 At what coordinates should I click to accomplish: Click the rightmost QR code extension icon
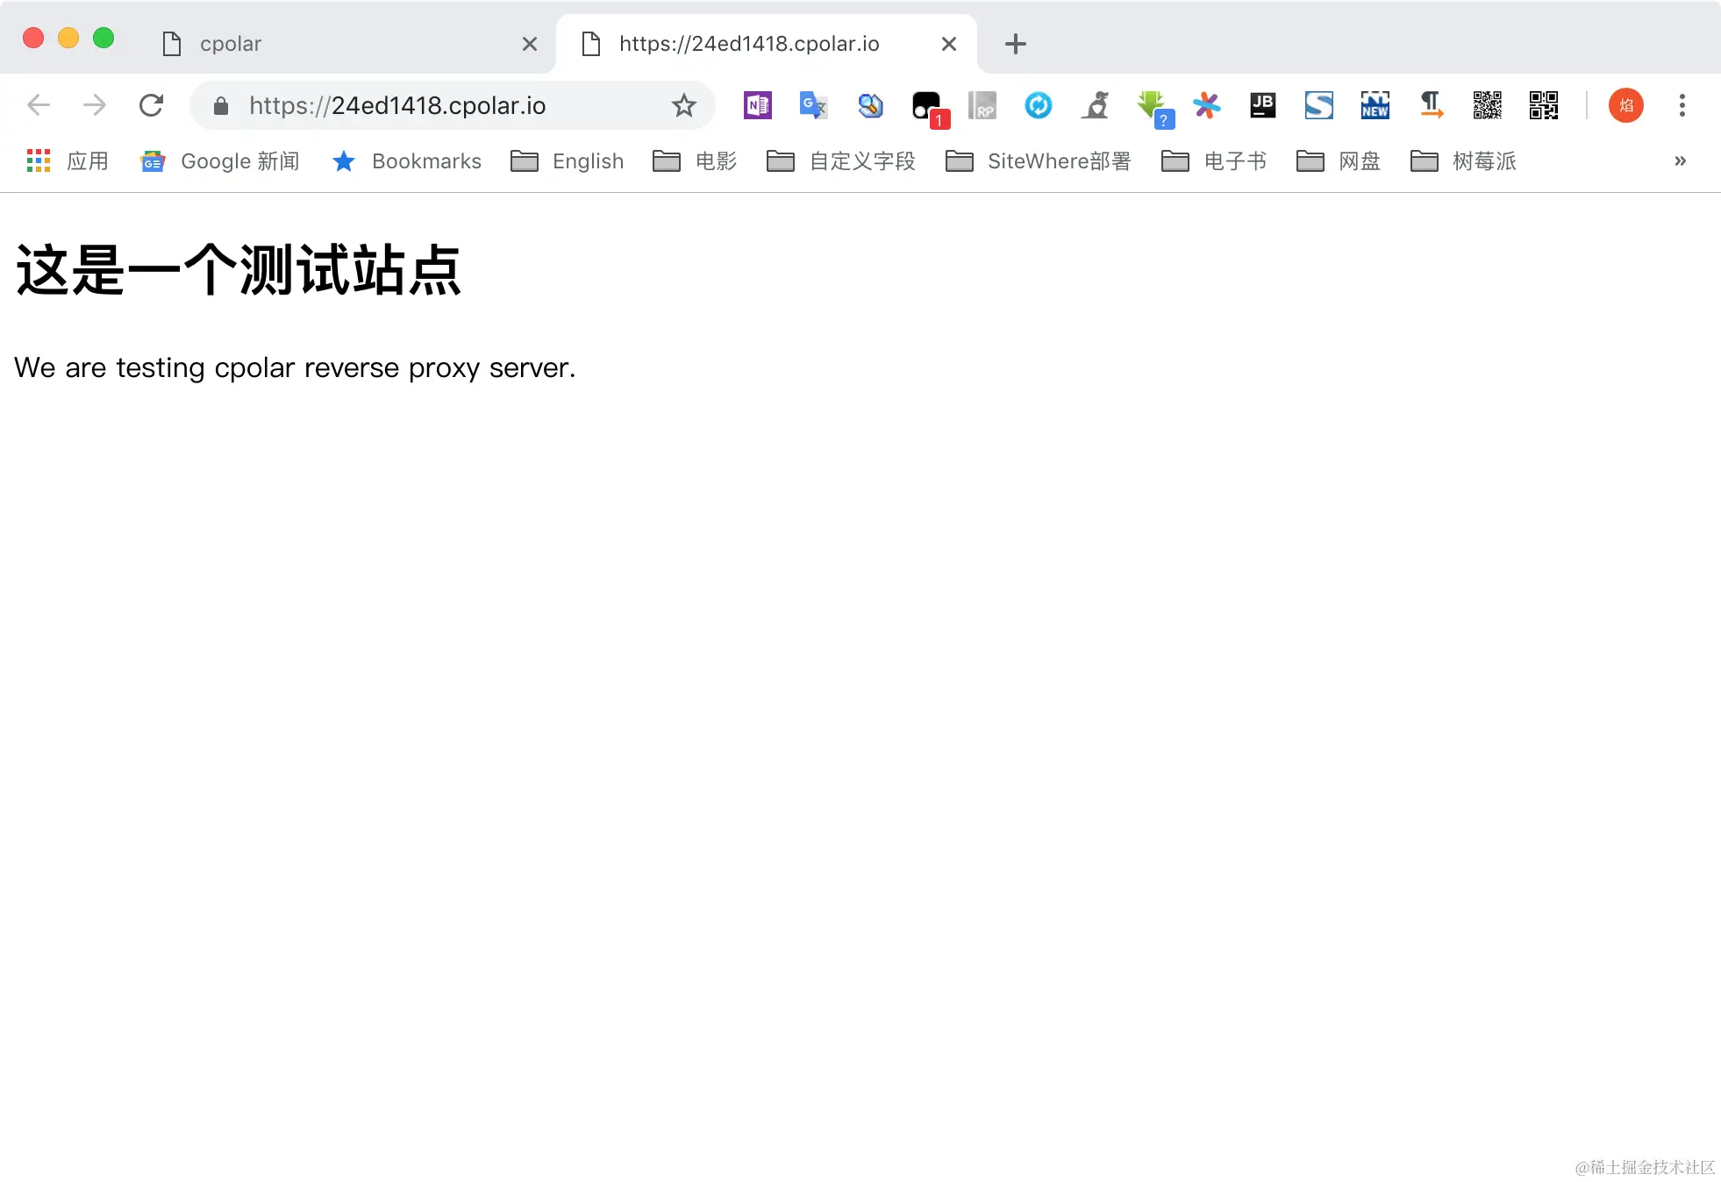pos(1543,106)
